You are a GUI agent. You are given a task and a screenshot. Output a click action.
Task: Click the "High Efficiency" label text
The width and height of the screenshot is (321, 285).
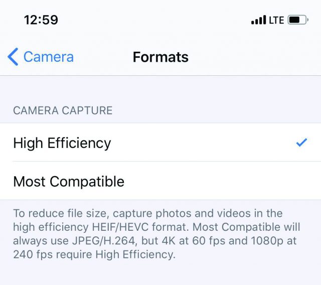pyautogui.click(x=62, y=143)
